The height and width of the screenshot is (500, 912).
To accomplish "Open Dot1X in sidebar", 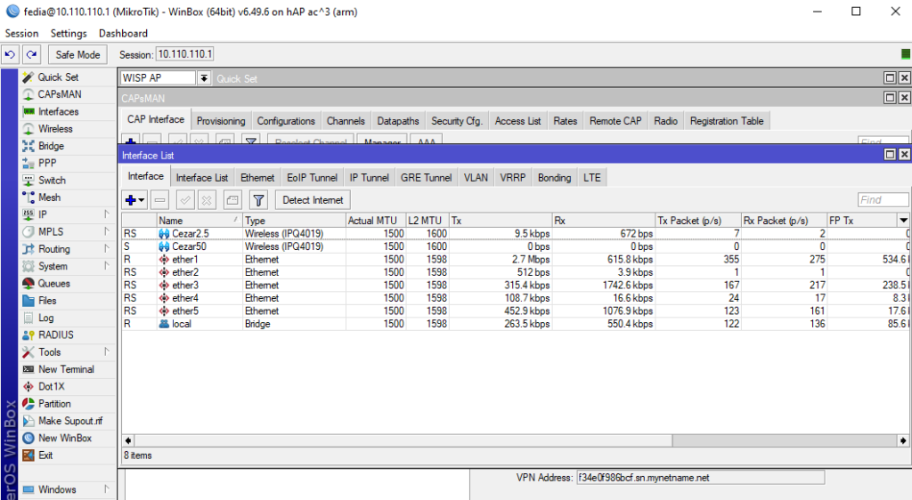I will click(x=51, y=387).
